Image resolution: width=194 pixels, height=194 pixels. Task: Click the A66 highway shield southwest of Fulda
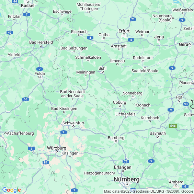tap(25, 99)
